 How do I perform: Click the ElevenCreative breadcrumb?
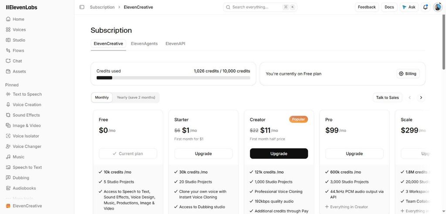coord(138,7)
